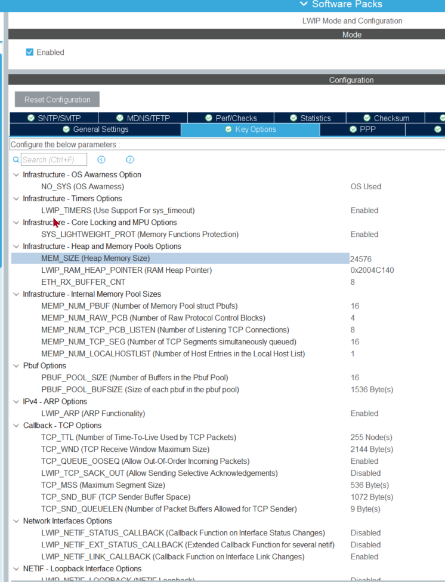Collapse Infrastructure - OS Awarness Option group
The width and height of the screenshot is (445, 582).
pyautogui.click(x=16, y=175)
